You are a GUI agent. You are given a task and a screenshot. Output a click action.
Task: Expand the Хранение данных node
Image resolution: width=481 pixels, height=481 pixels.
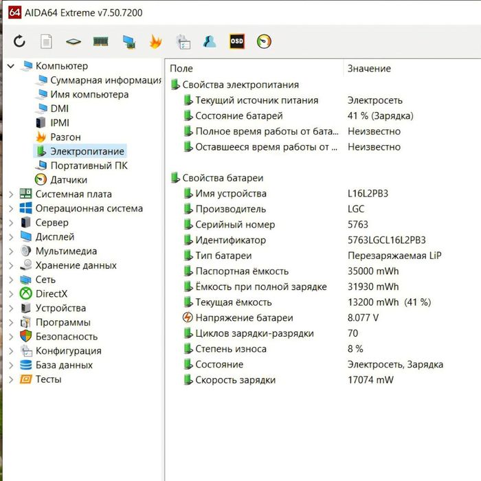click(x=11, y=265)
